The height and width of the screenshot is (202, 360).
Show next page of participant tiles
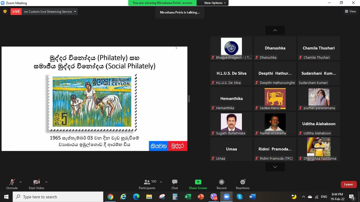(275, 167)
